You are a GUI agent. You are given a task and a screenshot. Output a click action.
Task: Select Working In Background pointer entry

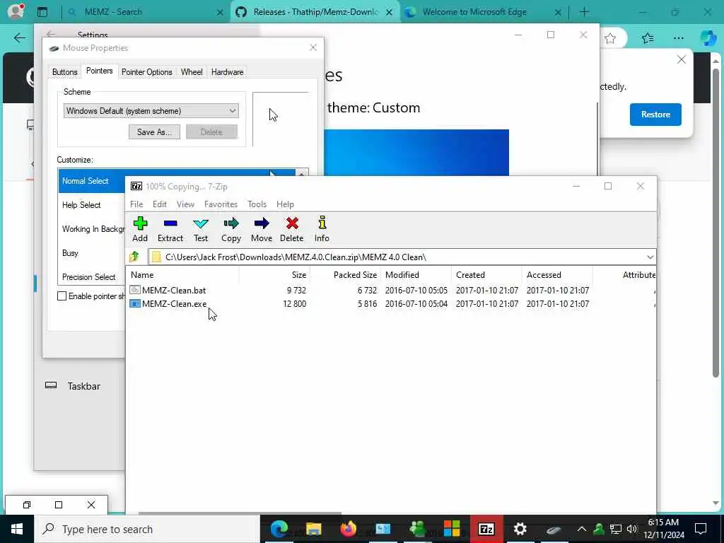click(x=93, y=229)
